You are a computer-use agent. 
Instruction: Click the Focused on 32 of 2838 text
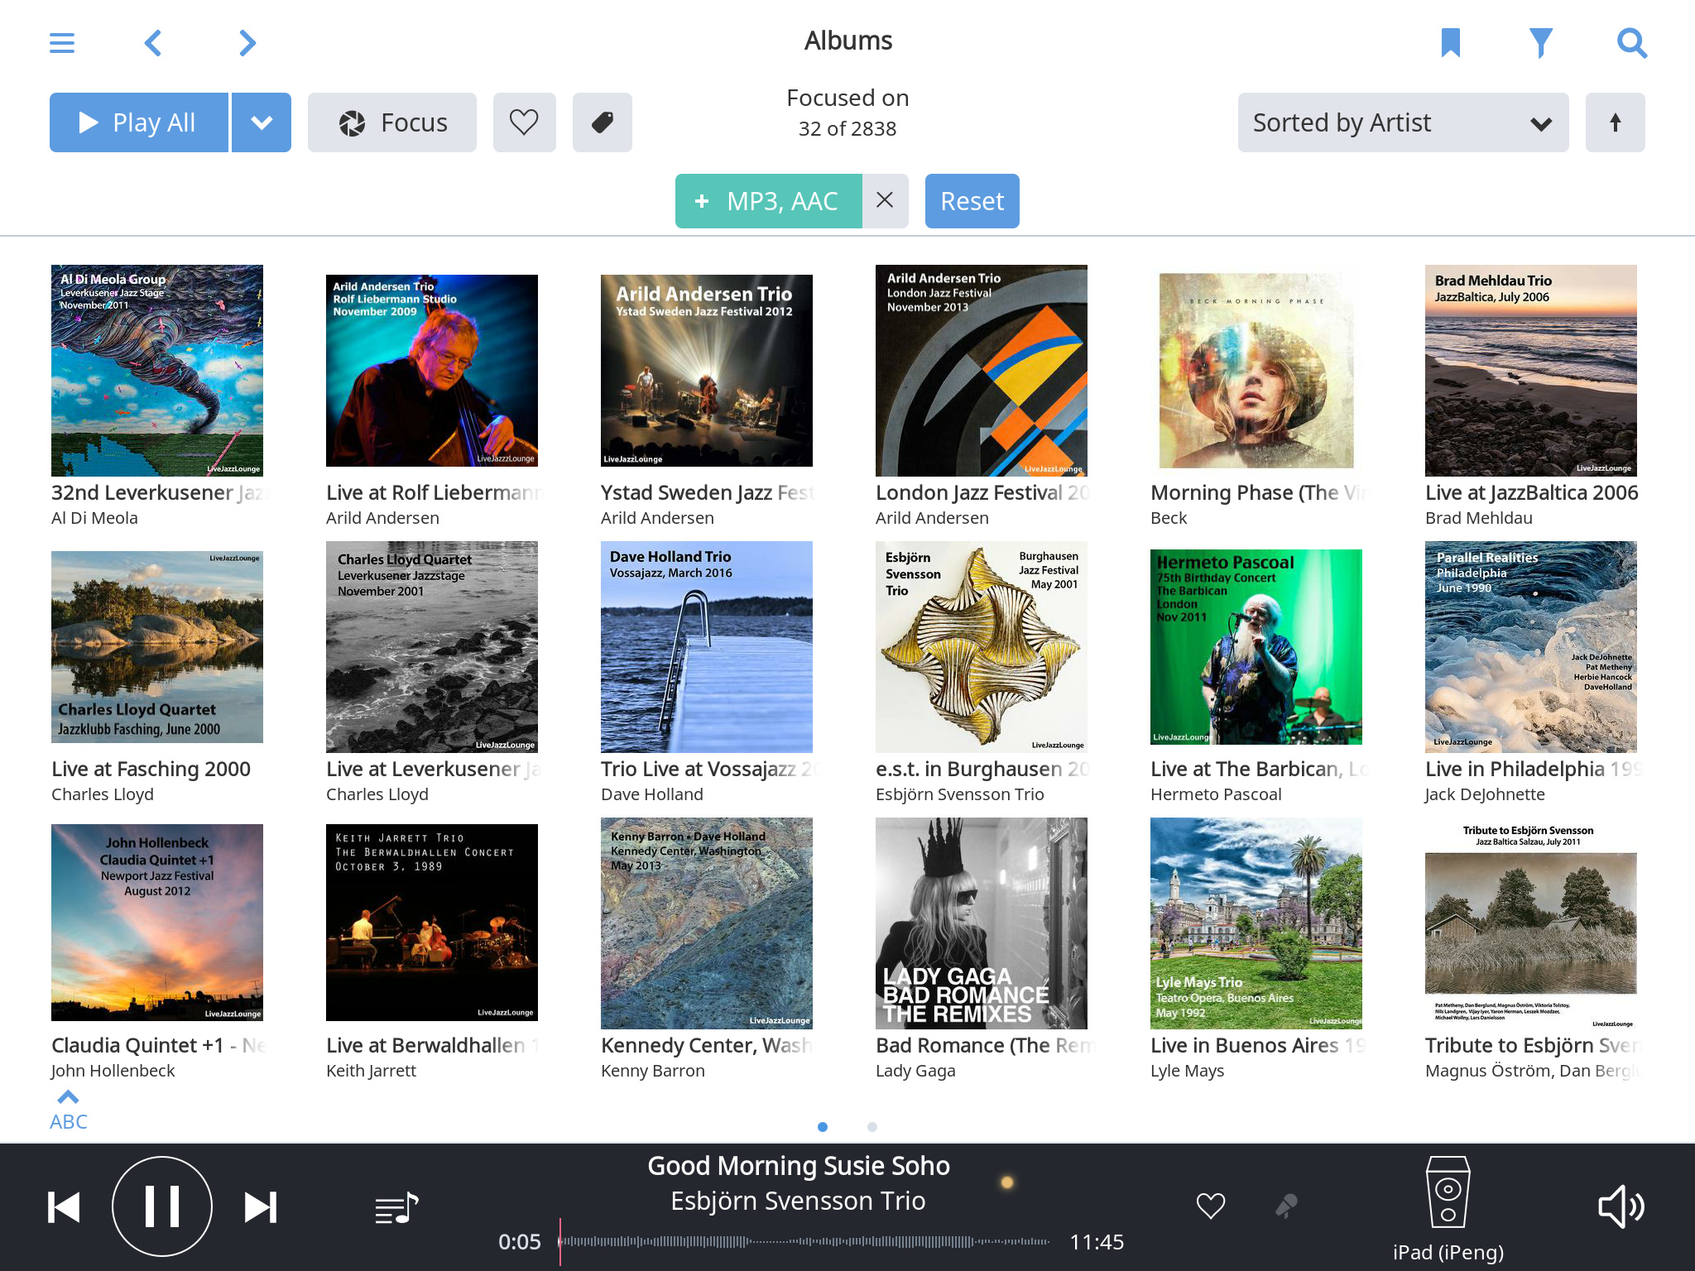tap(847, 113)
